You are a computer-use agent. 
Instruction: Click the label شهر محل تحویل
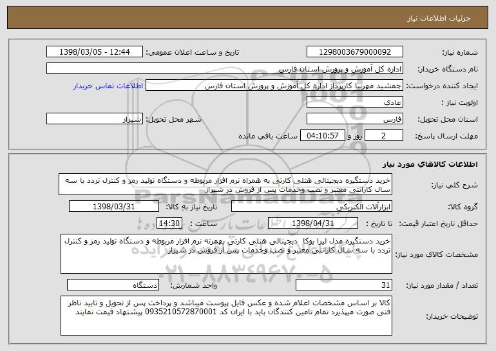point(173,119)
